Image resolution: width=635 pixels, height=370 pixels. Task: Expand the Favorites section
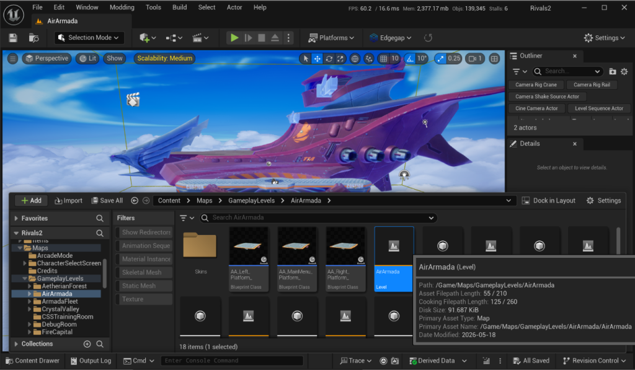[16, 218]
